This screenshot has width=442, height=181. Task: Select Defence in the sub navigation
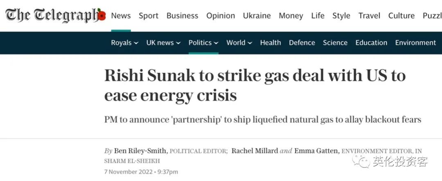click(302, 43)
